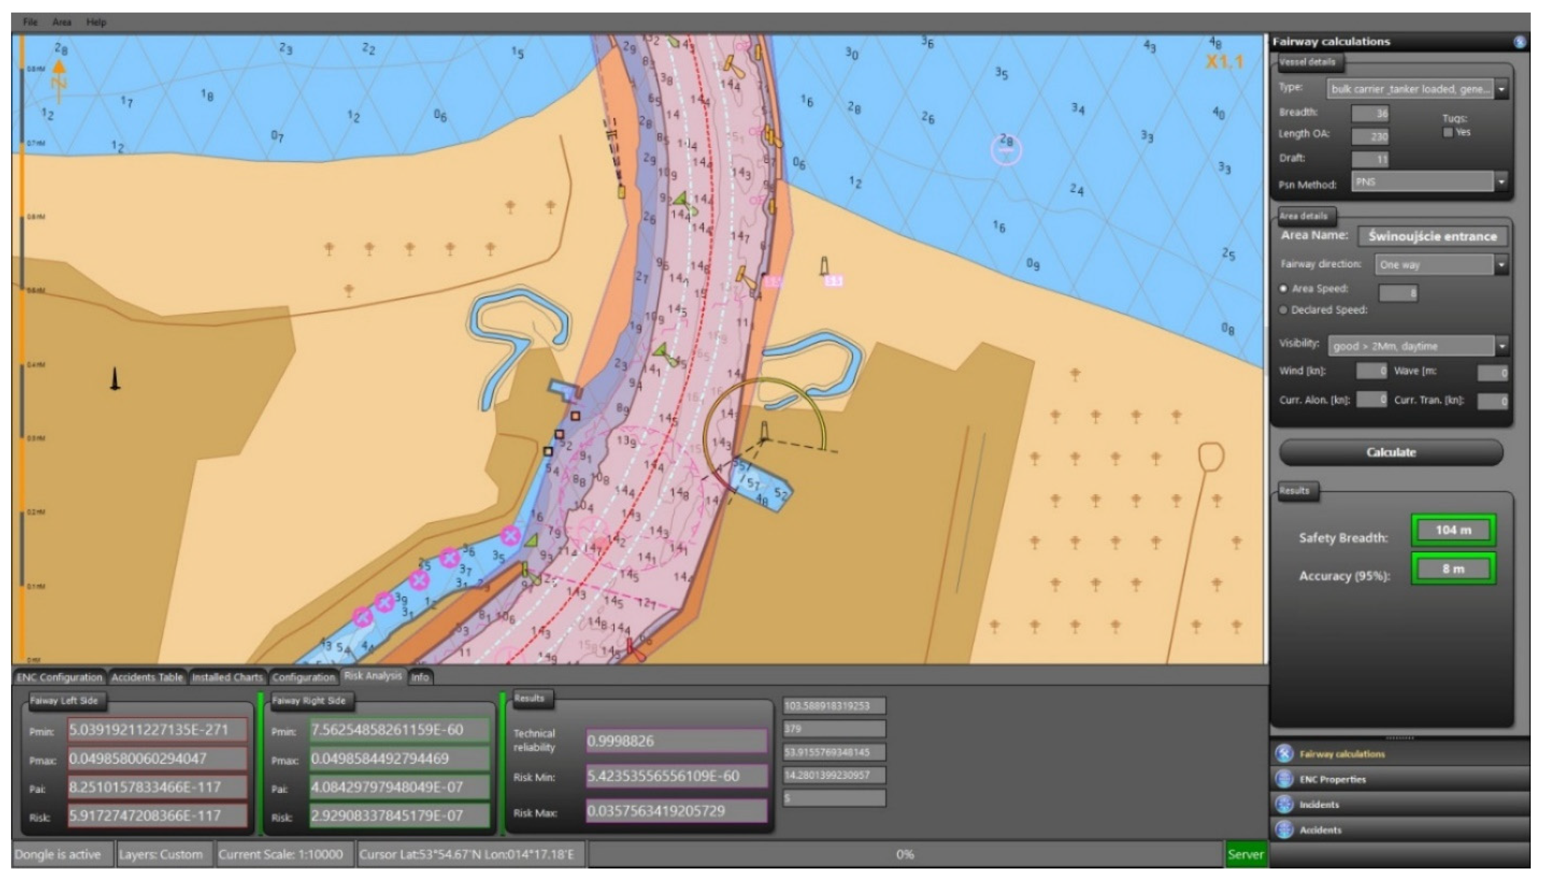Enable the Tugs Yes checkbox

pyautogui.click(x=1448, y=132)
